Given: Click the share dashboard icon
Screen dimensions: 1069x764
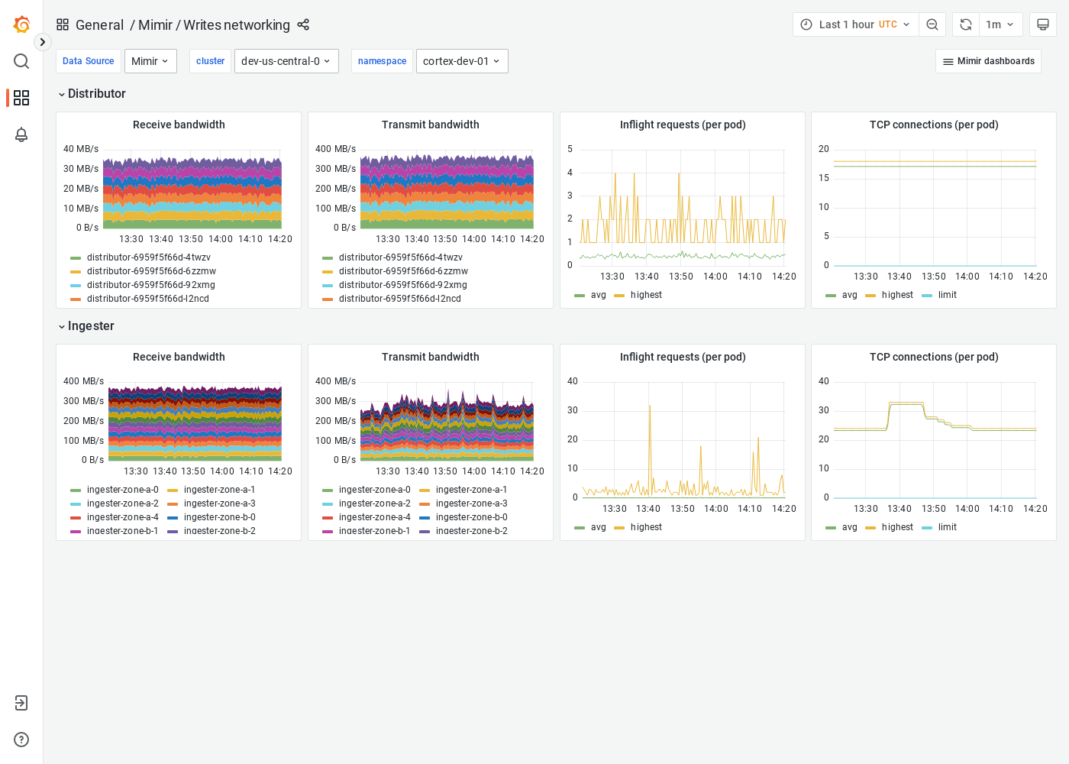Looking at the screenshot, I should tap(303, 24).
